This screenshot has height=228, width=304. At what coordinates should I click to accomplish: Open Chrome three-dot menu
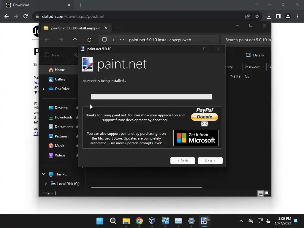(x=297, y=17)
